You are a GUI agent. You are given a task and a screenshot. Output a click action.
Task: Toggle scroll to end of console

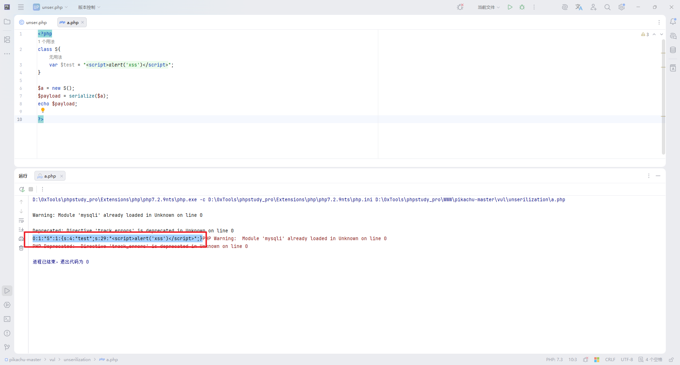[21, 230]
